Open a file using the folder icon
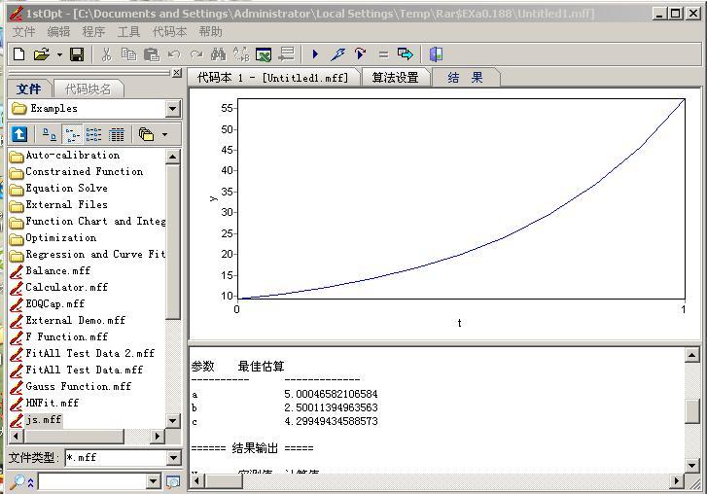This screenshot has width=707, height=494. (x=41, y=54)
